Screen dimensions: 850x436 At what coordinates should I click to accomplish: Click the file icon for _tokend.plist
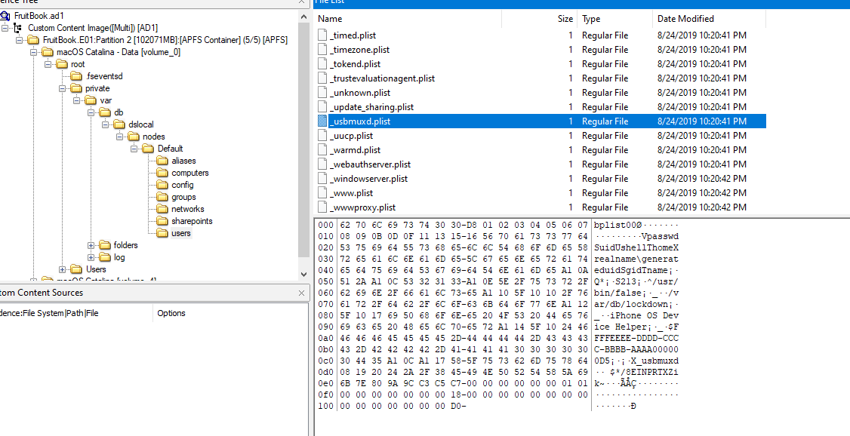pyautogui.click(x=322, y=64)
